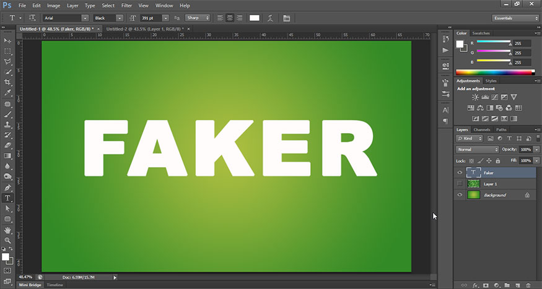Open the Essentials workspace dropdown
The height and width of the screenshot is (289, 542).
pos(515,18)
